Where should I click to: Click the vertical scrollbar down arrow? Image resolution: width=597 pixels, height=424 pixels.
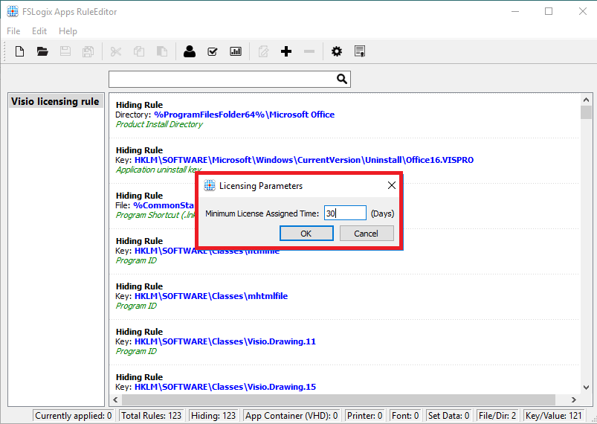coord(586,388)
